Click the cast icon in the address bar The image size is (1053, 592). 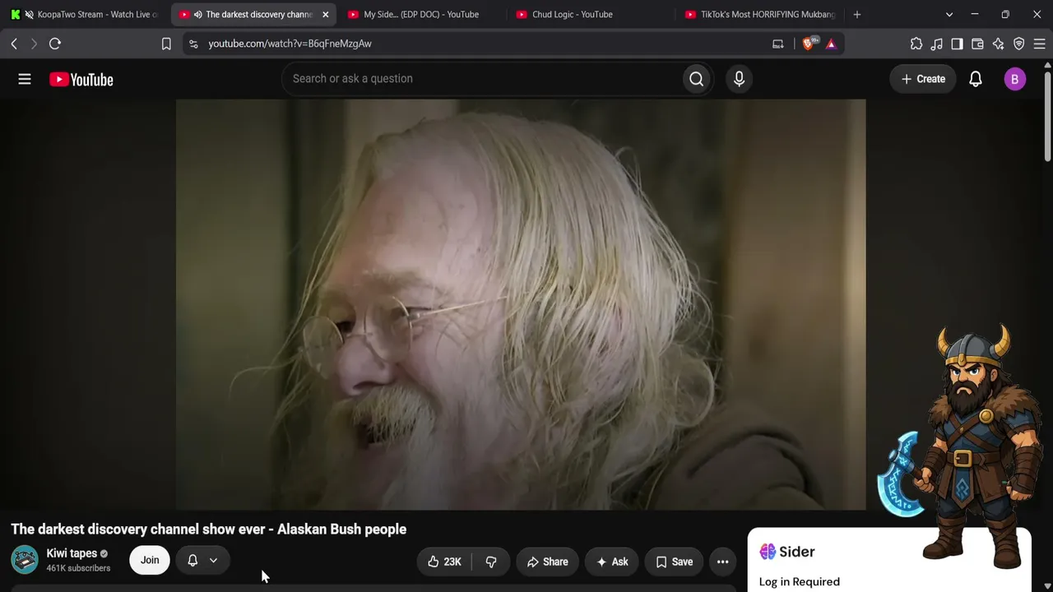click(778, 44)
